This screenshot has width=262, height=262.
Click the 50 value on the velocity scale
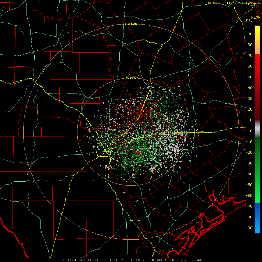[250, 77]
